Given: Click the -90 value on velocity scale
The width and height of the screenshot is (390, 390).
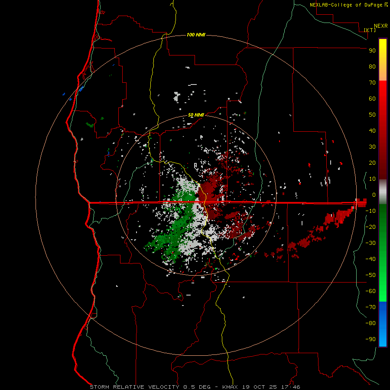Looking at the screenshot, I should click(x=370, y=339).
